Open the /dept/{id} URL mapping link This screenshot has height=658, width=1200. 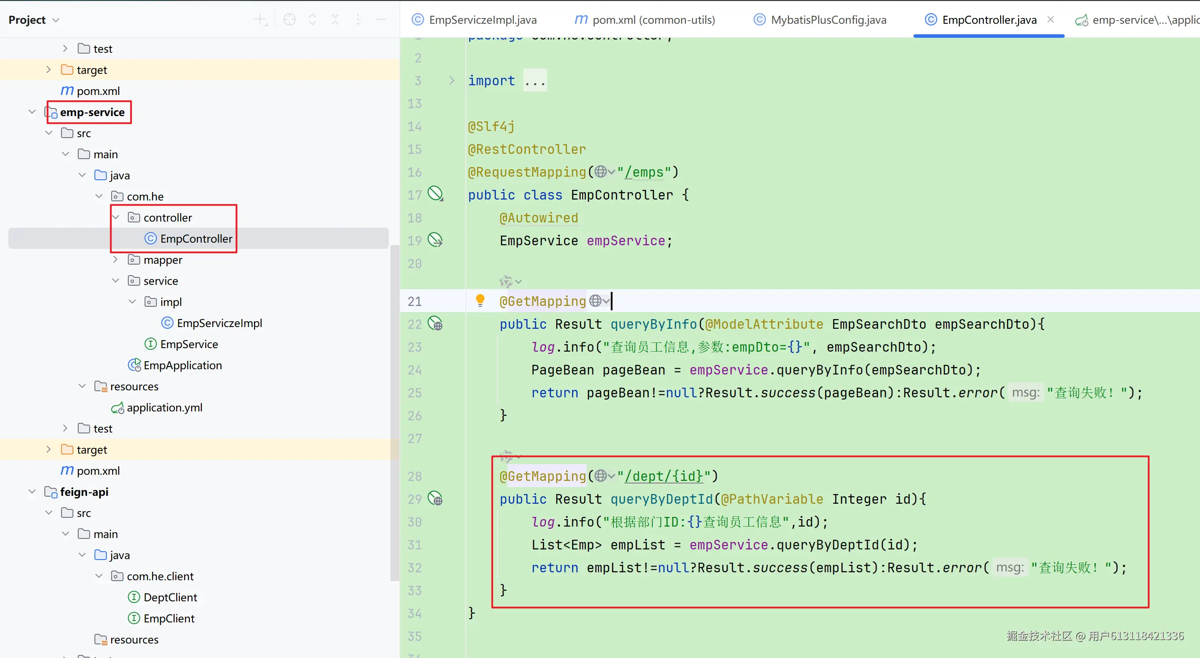(663, 476)
